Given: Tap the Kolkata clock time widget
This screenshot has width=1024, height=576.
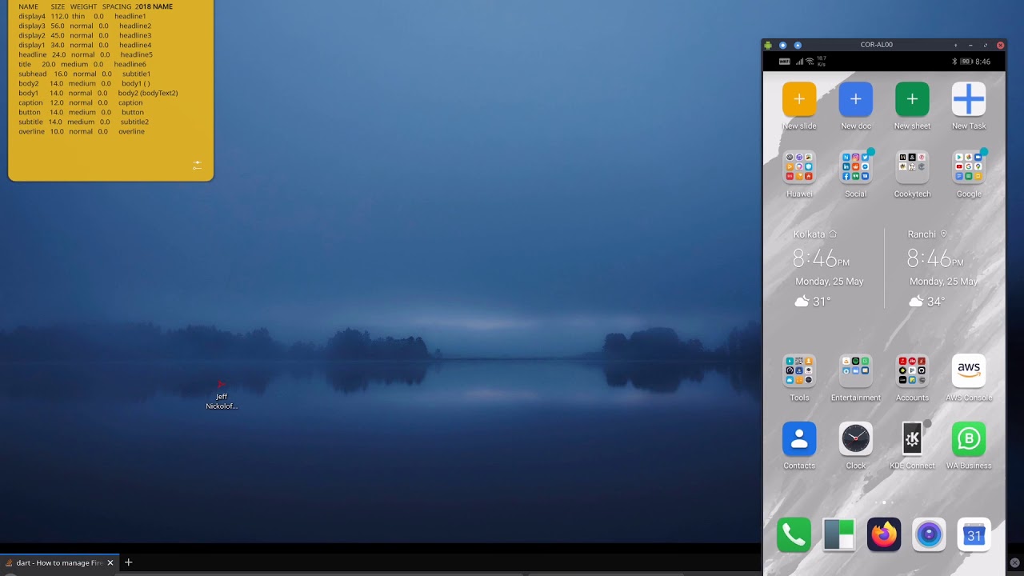Looking at the screenshot, I should click(x=821, y=258).
